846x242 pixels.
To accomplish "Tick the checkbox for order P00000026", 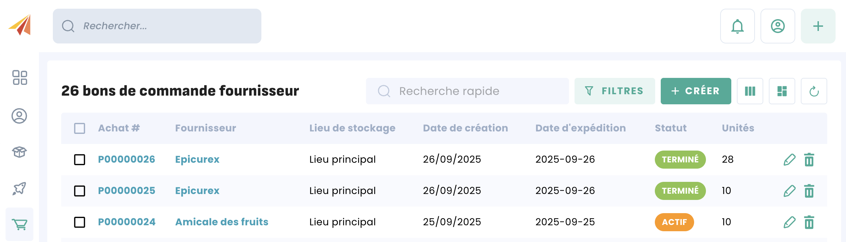I will coord(80,160).
